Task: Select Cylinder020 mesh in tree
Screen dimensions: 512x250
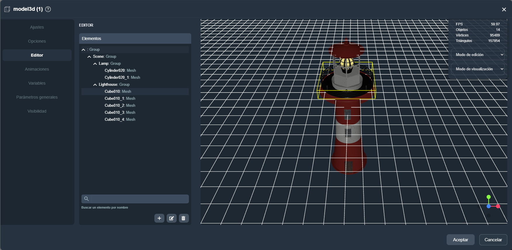Action: (x=120, y=70)
